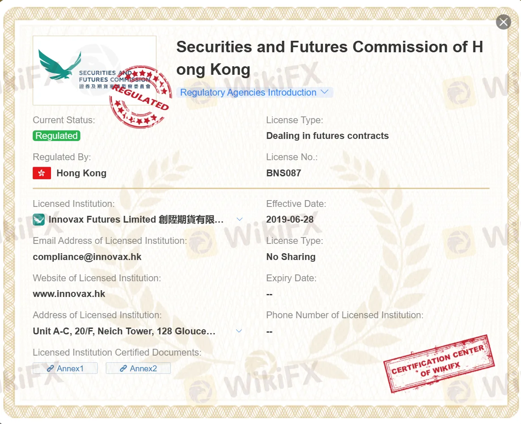Viewport: 521px width, 424px height.
Task: Click the Annex1 link chain icon
Action: (x=50, y=368)
